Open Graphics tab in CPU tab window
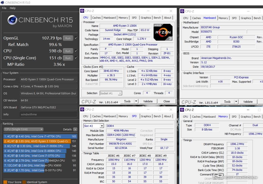The height and width of the screenshot is (184, 263). pyautogui.click(x=146, y=18)
